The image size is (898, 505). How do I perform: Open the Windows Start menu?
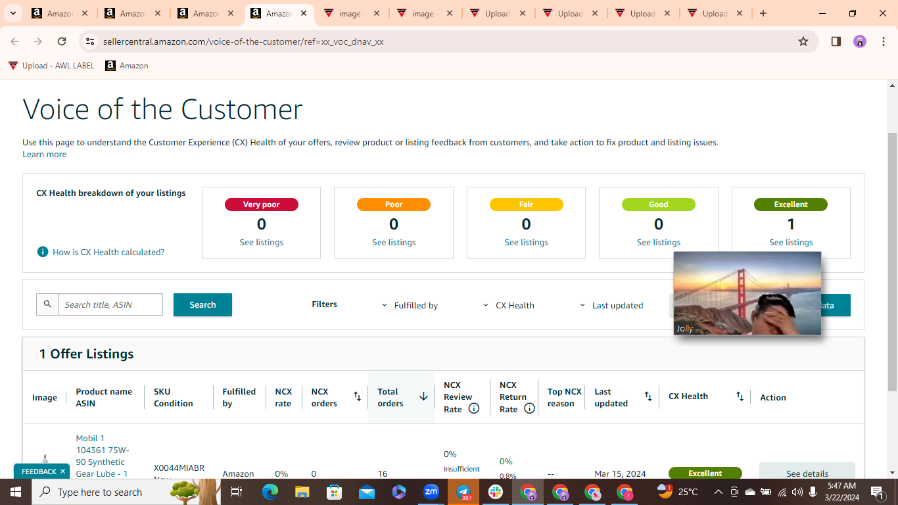tap(15, 492)
